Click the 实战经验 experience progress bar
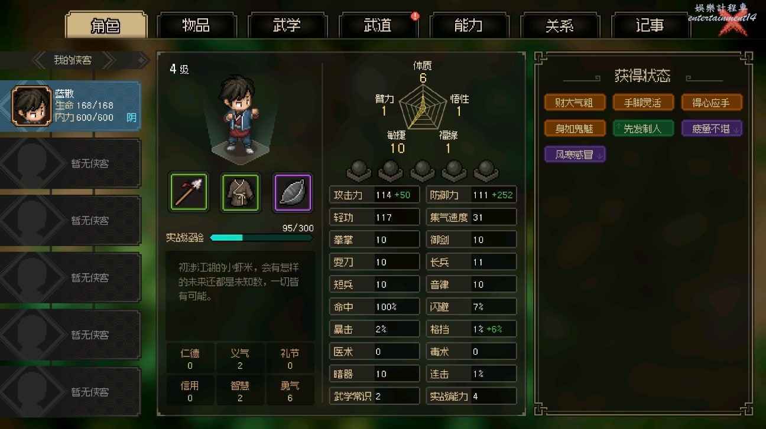766x429 pixels. click(x=261, y=238)
